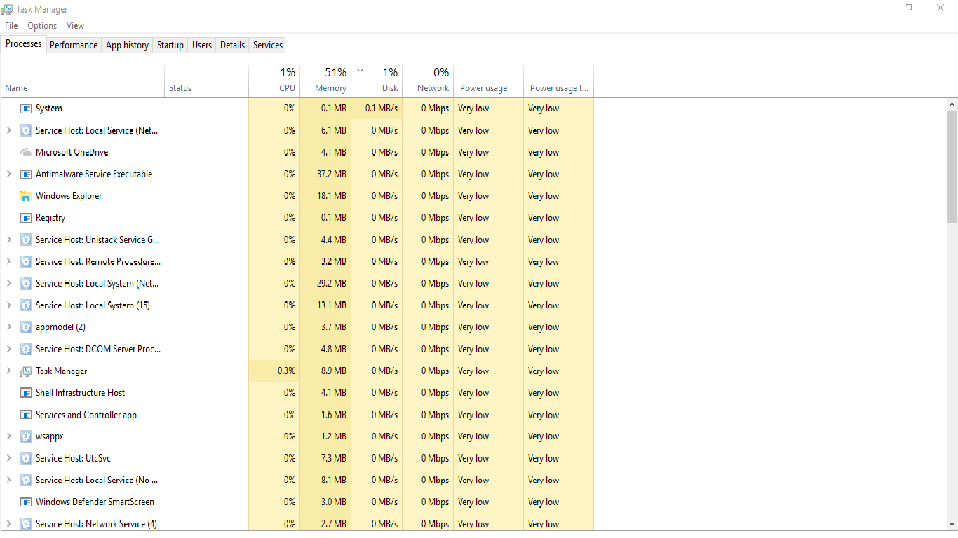This screenshot has height=538, width=958.
Task: Expand the wsappx process group
Action: click(x=8, y=436)
